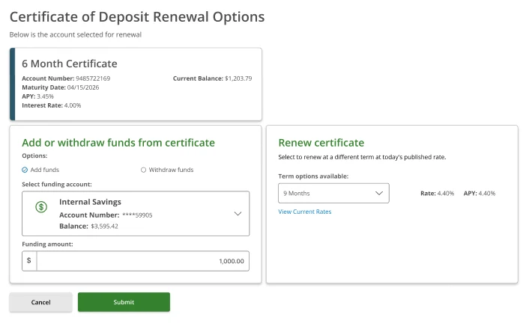Click the Select funding account label
The width and height of the screenshot is (529, 323).
tap(57, 184)
